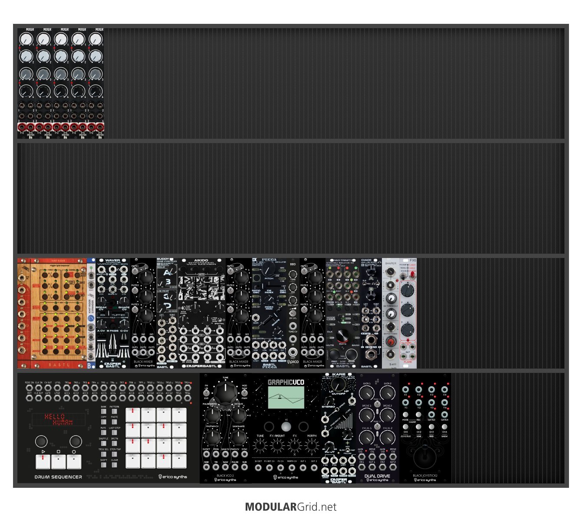Click the OCTAVE knob on Black VCO 2
Viewport: 582px width, 516px height.
239,416
